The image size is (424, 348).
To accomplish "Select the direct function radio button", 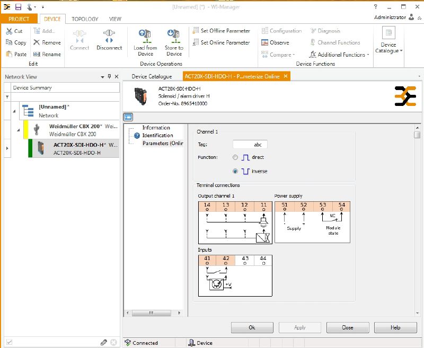I will [235, 157].
